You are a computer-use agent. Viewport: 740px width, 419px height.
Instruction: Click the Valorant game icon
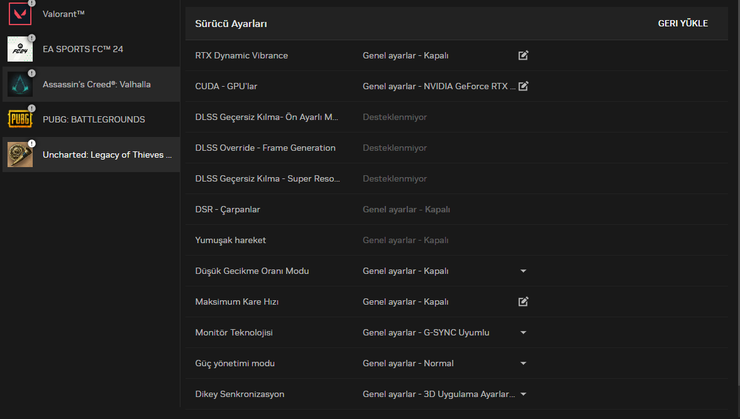(x=19, y=14)
